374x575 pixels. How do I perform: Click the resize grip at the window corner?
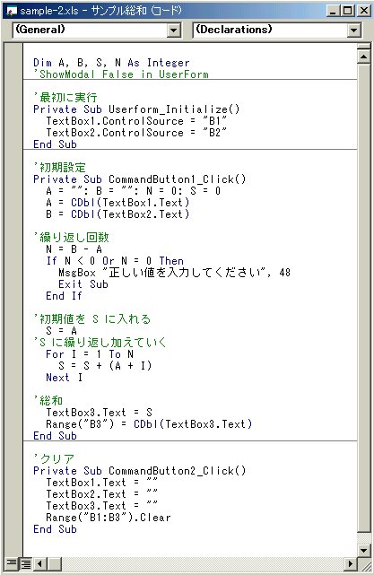pos(363,563)
